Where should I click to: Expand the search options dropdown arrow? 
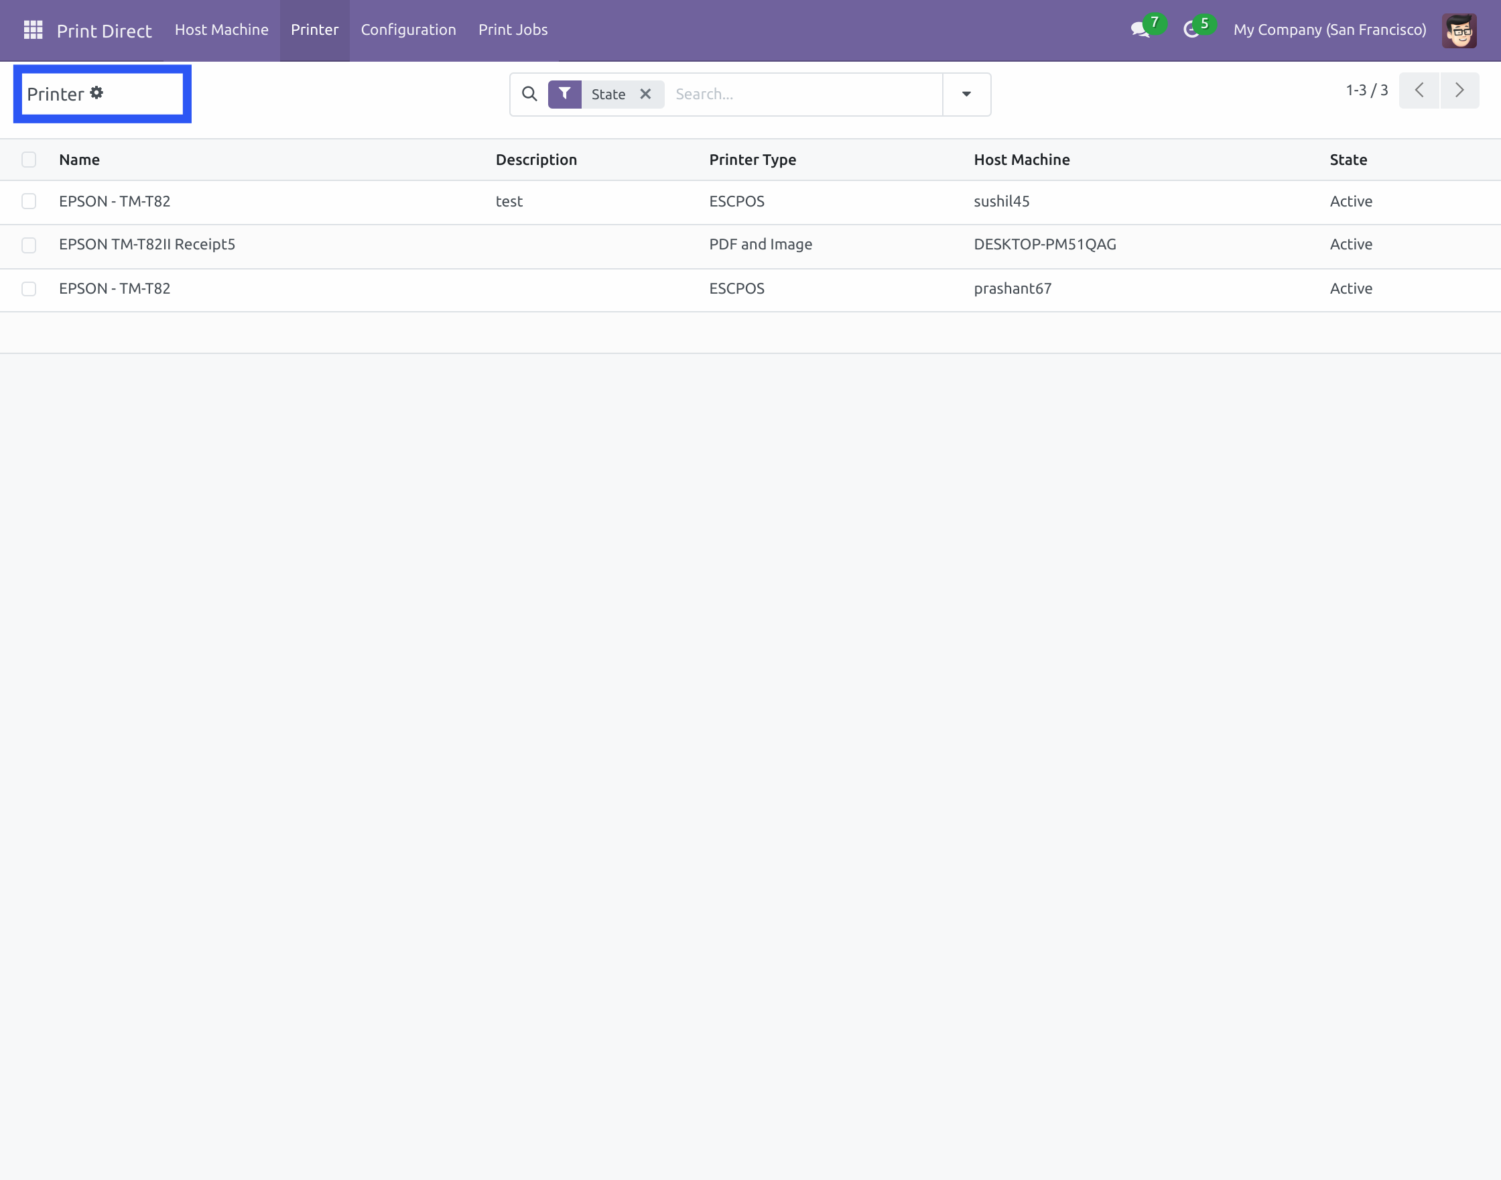(x=965, y=94)
